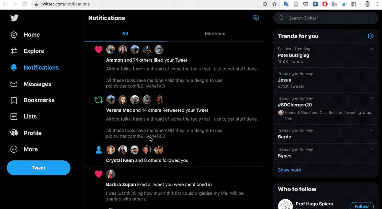Click first avatar in the new followers notification

click(110, 150)
